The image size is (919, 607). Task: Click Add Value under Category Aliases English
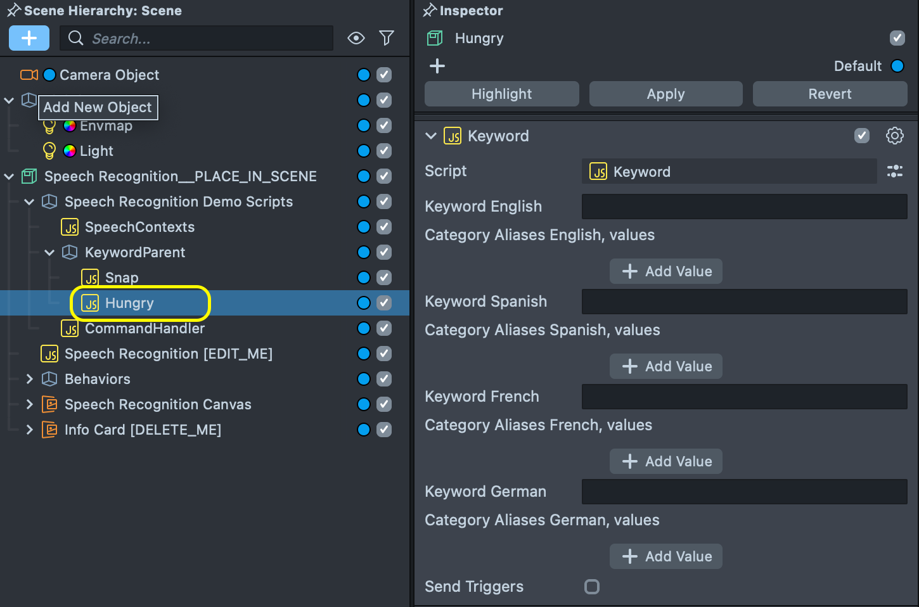point(666,271)
